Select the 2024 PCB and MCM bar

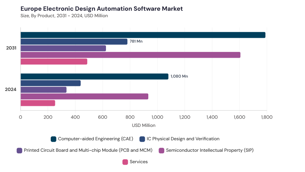(x=43, y=90)
